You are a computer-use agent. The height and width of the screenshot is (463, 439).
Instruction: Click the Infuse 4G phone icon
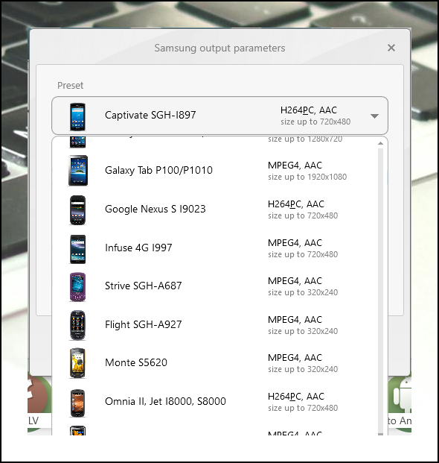[78, 249]
